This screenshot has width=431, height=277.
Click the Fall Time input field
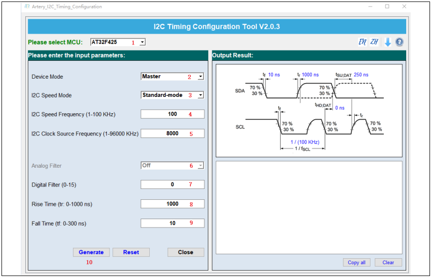[x=172, y=223]
